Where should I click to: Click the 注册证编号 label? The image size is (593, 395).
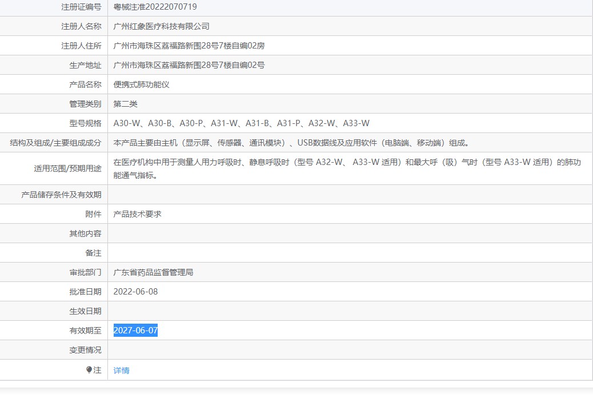click(81, 7)
